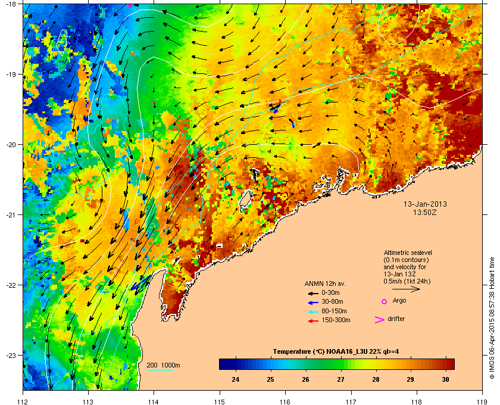
Task: Click the temperature color bar at 30
Action: pyautogui.click(x=445, y=364)
